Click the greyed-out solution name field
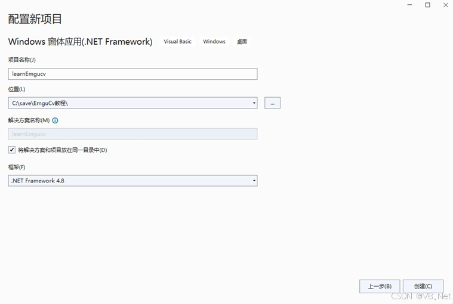Viewport: 453px width, 304px height. coord(132,134)
